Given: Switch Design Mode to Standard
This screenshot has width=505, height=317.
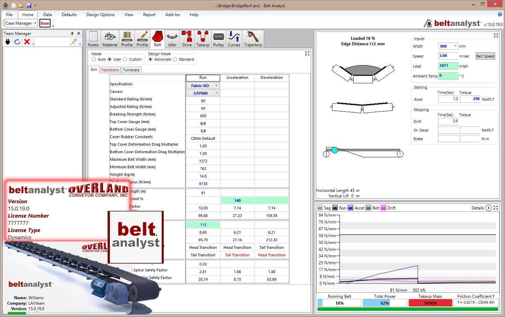Looking at the screenshot, I should 175,59.
